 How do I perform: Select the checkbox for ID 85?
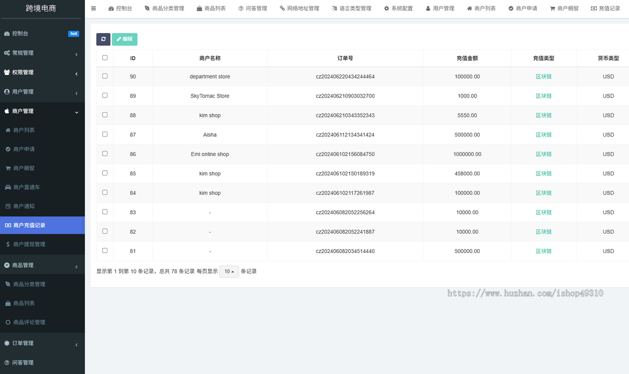pyautogui.click(x=105, y=173)
